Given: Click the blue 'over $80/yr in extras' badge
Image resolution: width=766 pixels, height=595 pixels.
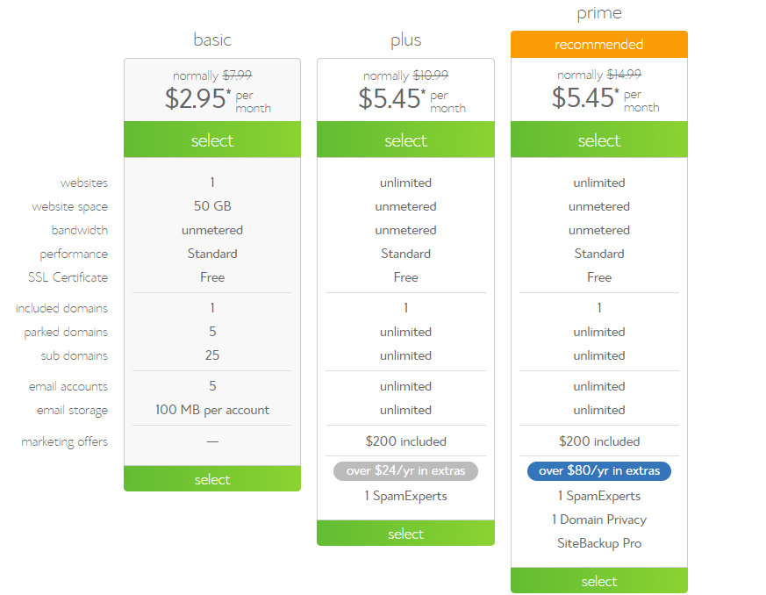Looking at the screenshot, I should pos(599,471).
